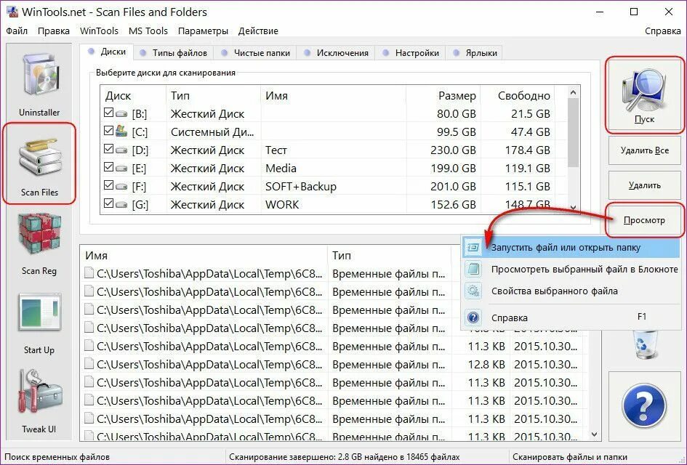Screen dimensions: 687x465
Task: Click the hard drive icon of disk F:
Action: click(122, 187)
